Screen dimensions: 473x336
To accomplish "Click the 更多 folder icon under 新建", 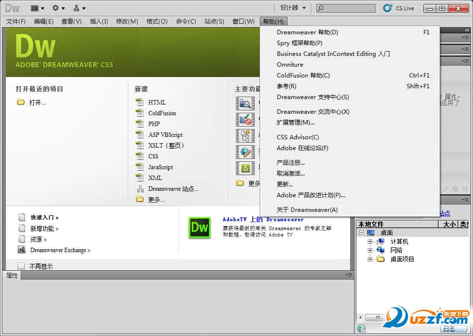I will [140, 199].
